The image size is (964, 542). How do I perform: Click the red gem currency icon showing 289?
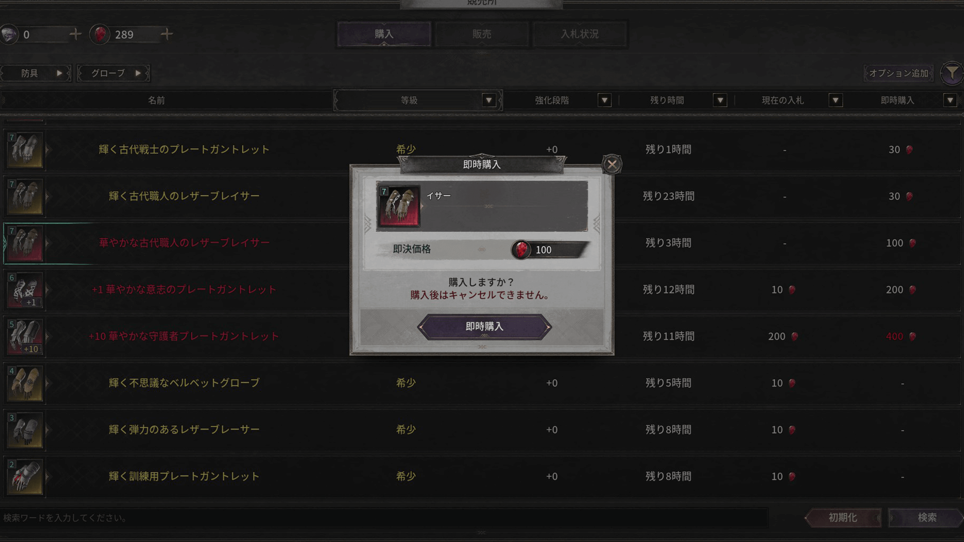click(x=100, y=34)
